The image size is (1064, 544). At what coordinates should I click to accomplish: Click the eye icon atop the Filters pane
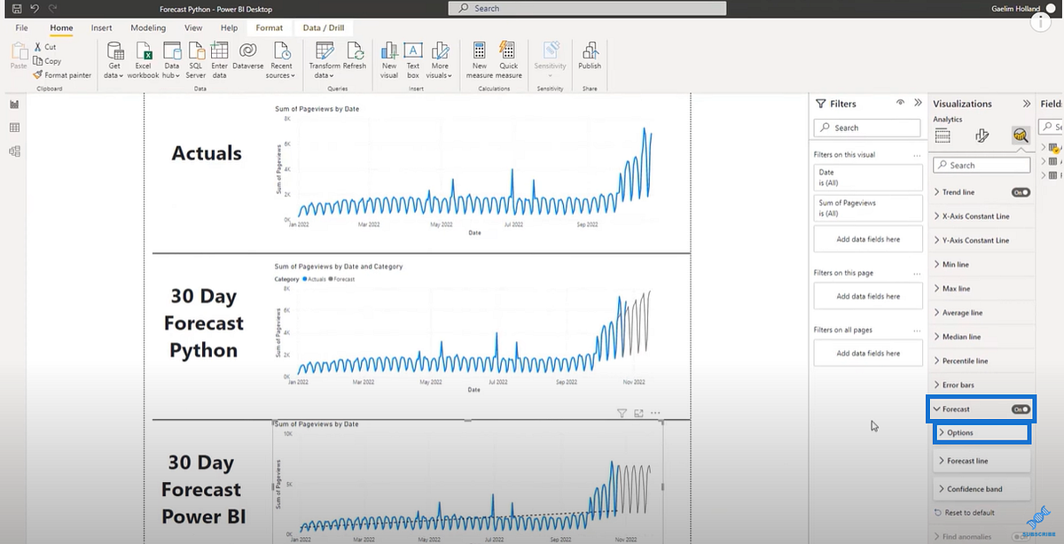(899, 103)
